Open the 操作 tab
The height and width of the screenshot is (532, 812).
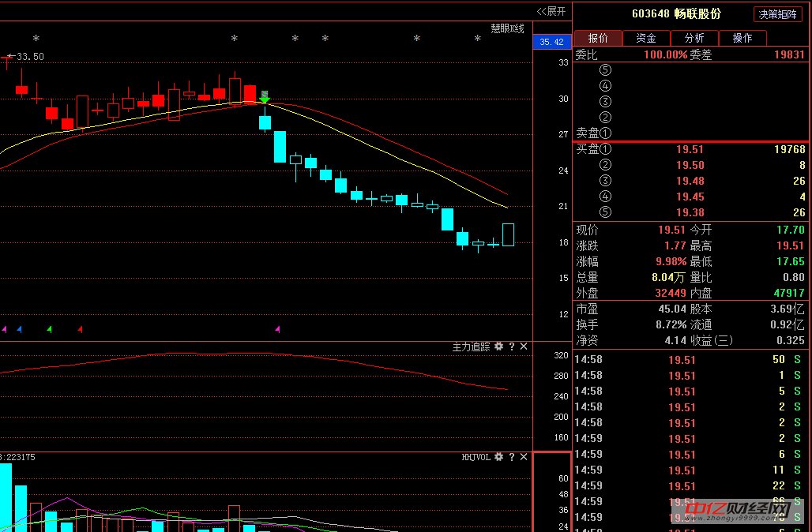point(742,38)
